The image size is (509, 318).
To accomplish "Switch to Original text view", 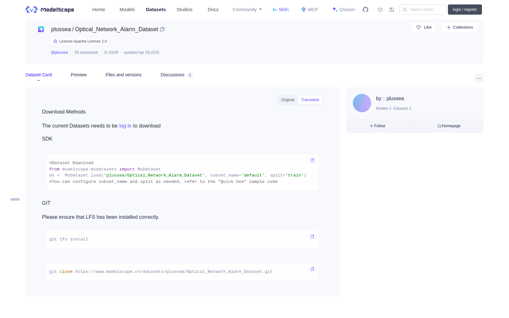I will click(288, 100).
